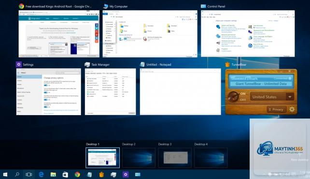Click the purple Settings gear on the taskbar

pos(126,175)
